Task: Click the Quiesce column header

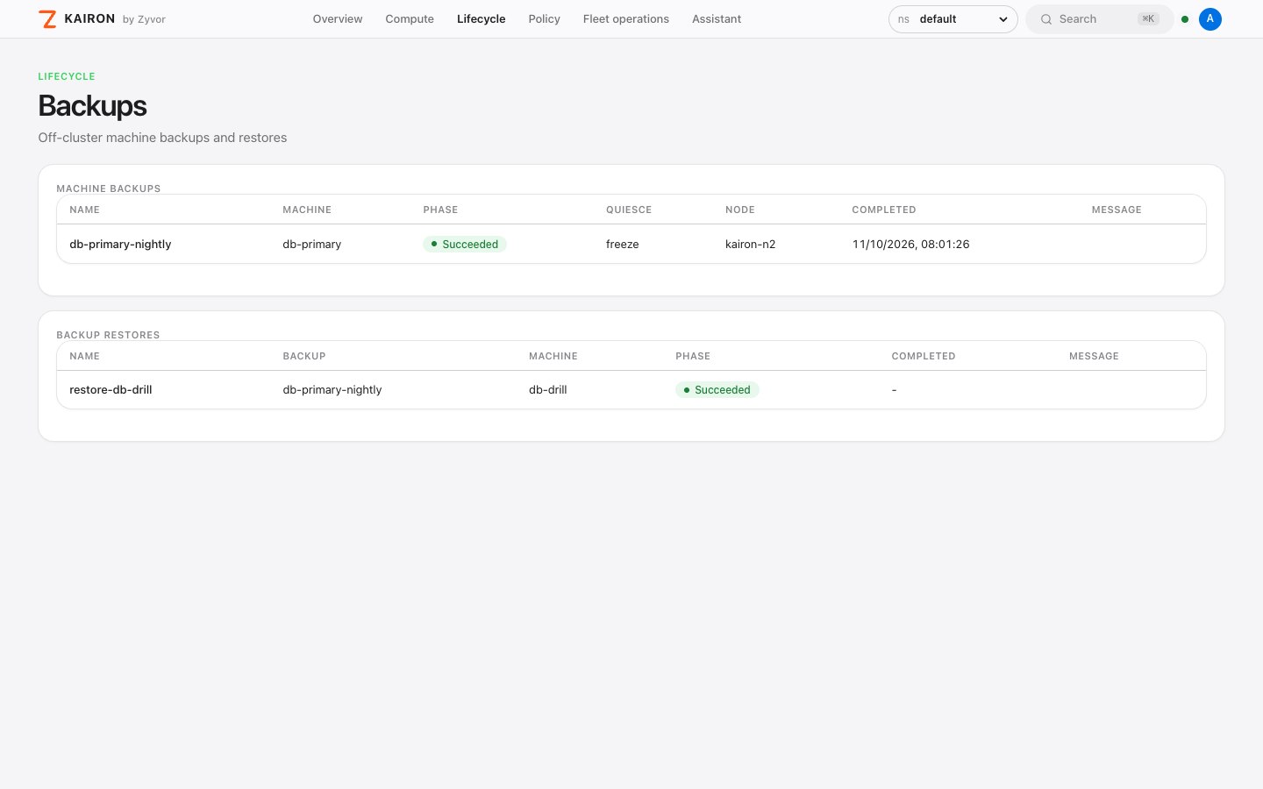Action: point(629,210)
